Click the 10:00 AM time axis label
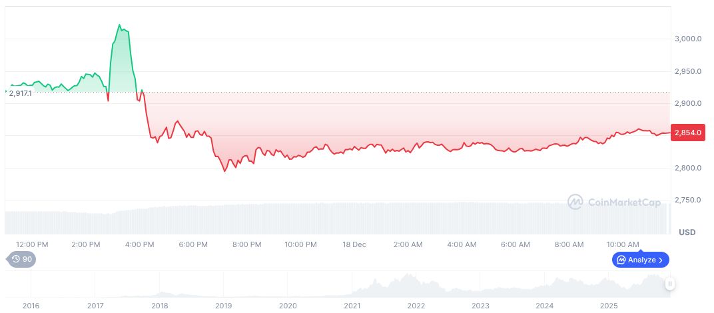This screenshot has width=714, height=313. (x=622, y=244)
